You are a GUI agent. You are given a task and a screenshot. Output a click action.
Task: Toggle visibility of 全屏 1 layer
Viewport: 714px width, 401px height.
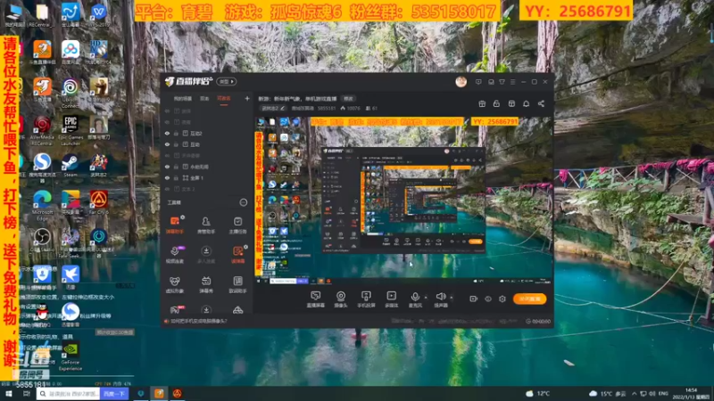(x=167, y=177)
